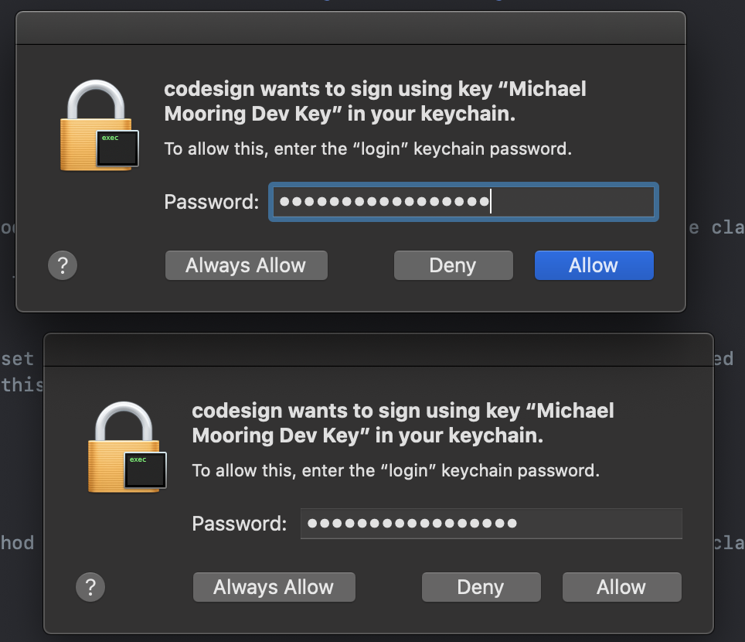Image resolution: width=745 pixels, height=642 pixels.
Task: Click the login keychain instruction in bottom dialog
Action: point(396,470)
